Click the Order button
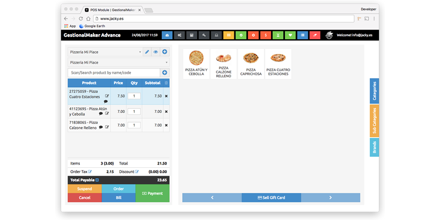The image size is (440, 220). pyautogui.click(x=118, y=189)
